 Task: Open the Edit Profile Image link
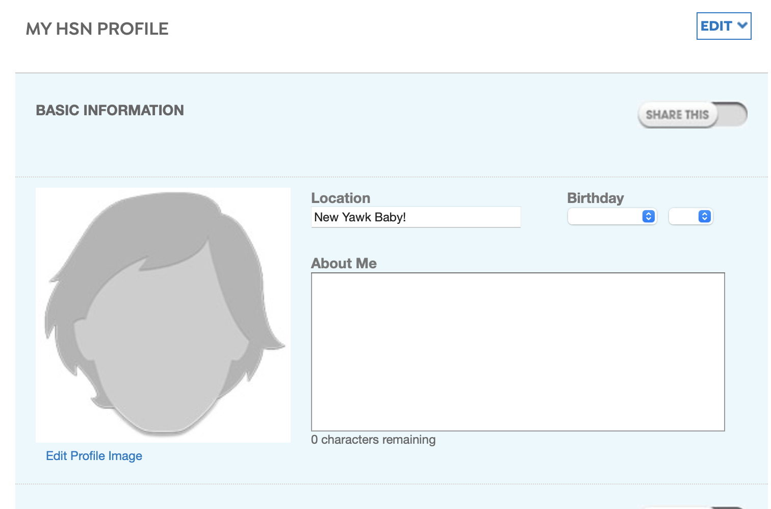coord(94,456)
